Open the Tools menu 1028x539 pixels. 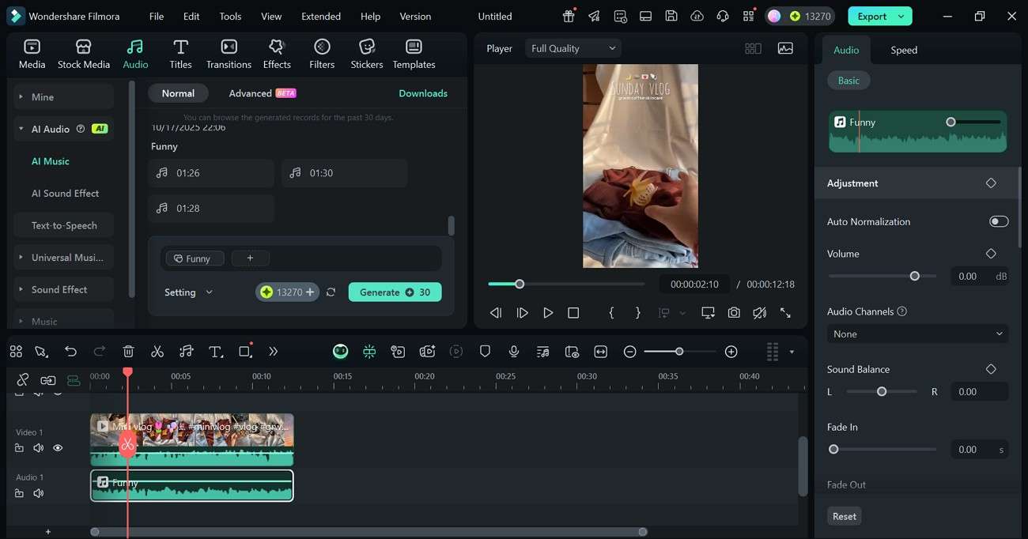tap(230, 16)
